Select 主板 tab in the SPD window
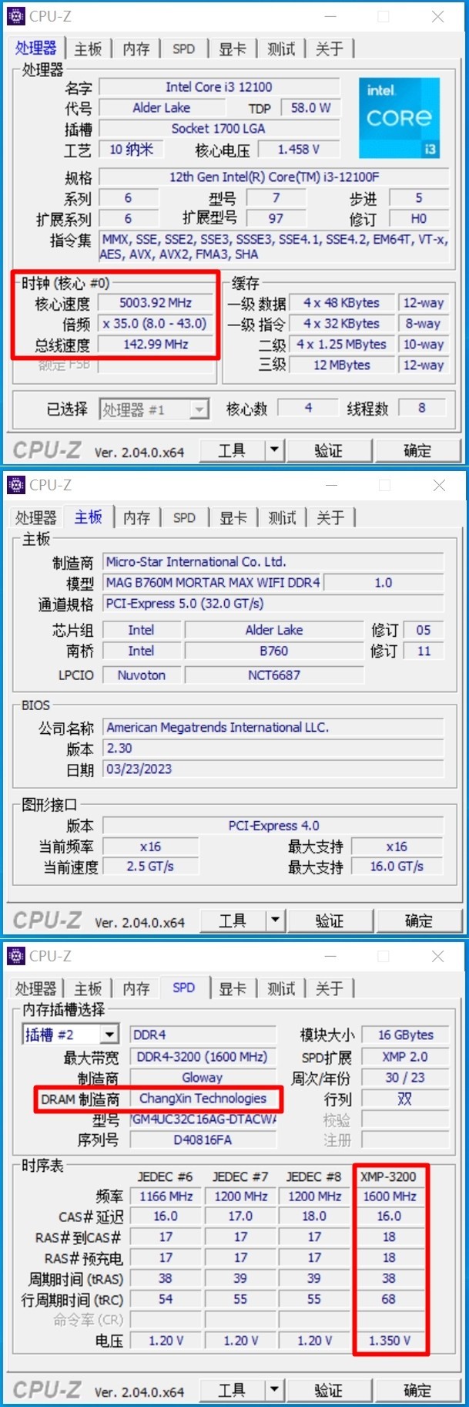Screen dimensions: 469x1407 [x=89, y=988]
